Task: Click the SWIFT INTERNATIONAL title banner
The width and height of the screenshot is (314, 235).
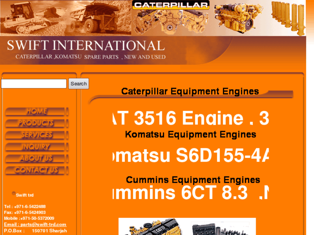Action: coord(86,45)
